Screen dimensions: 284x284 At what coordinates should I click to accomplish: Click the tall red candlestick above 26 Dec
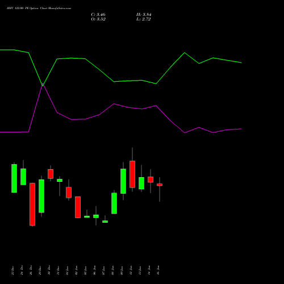click(x=32, y=204)
